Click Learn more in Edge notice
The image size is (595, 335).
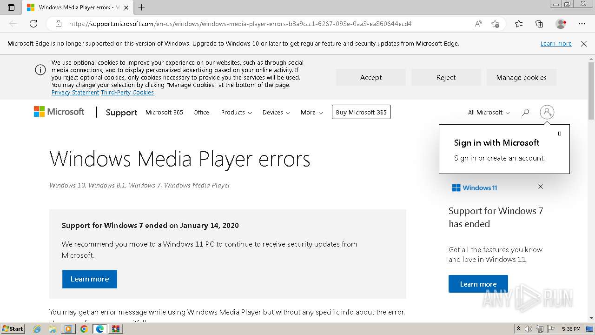point(556,44)
